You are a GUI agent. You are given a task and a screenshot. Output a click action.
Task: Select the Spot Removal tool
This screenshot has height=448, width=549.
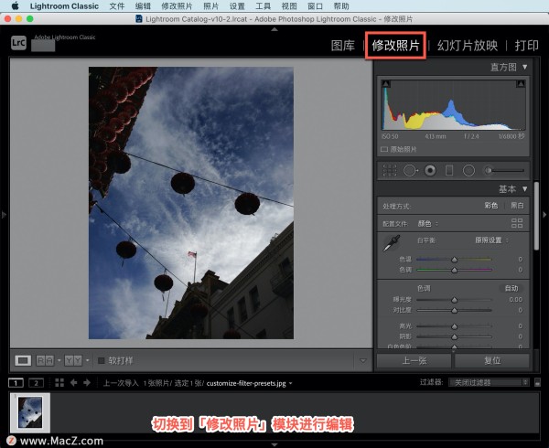pos(409,170)
